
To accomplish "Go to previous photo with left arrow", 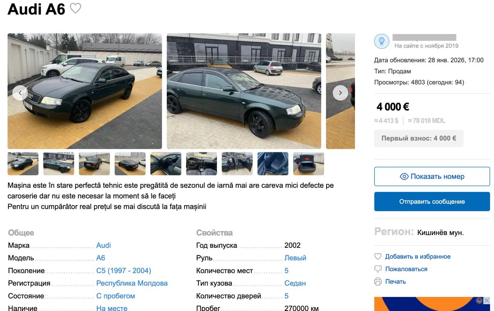I will [x=20, y=93].
